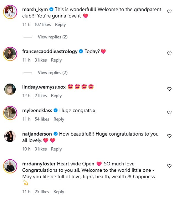Show the 107 likes on marsh_kym's comment
The height and width of the screenshot is (201, 174).
click(43, 24)
